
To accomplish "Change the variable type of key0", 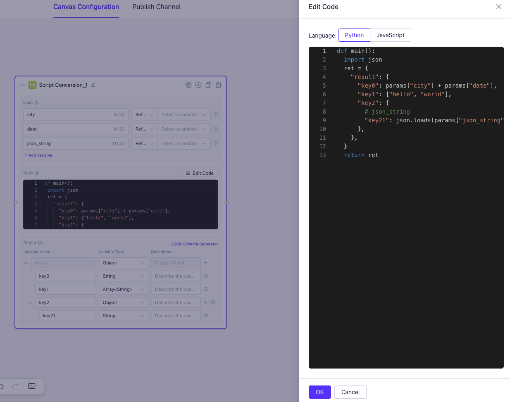I will click(x=124, y=276).
